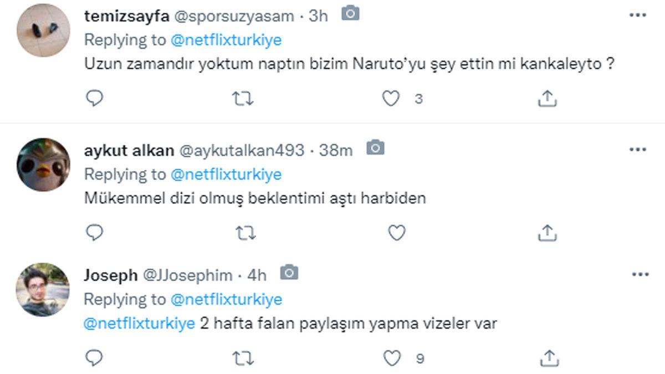Reply to temizsayfa's tweet

pyautogui.click(x=95, y=99)
